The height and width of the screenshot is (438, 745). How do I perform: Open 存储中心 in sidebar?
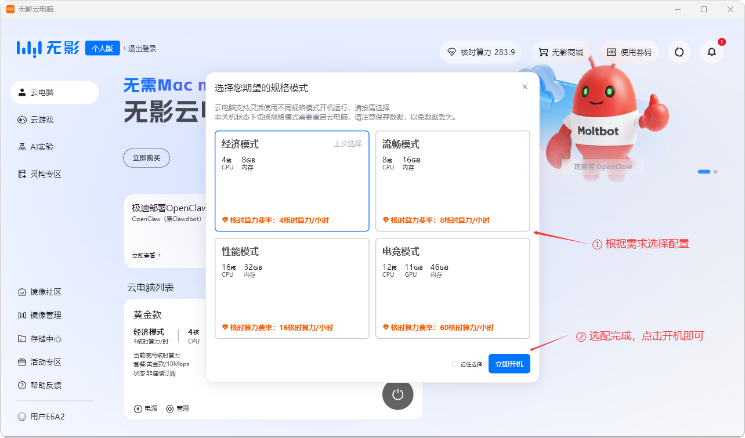[x=45, y=339]
